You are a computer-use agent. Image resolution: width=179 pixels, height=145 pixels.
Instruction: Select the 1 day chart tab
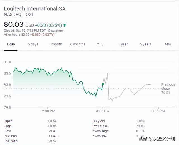coord(11,44)
